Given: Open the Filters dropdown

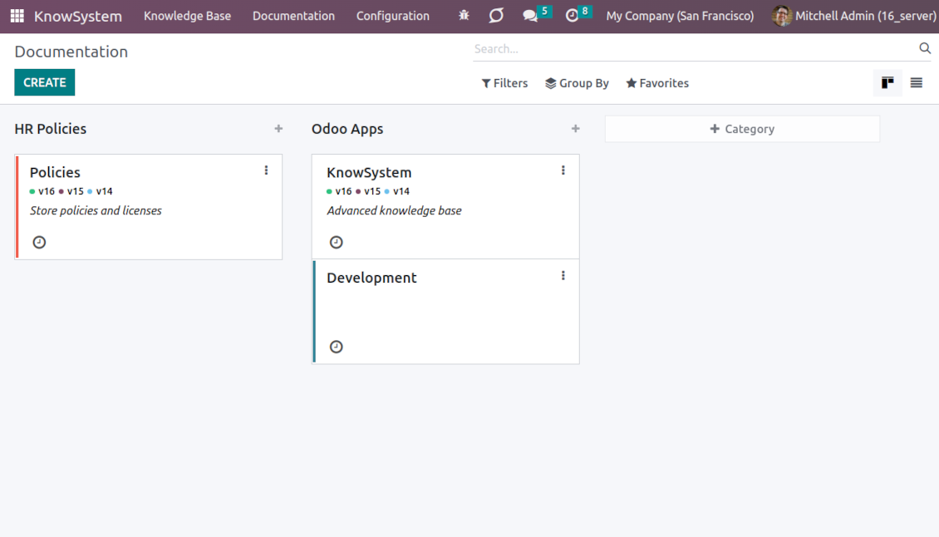Looking at the screenshot, I should pyautogui.click(x=504, y=83).
